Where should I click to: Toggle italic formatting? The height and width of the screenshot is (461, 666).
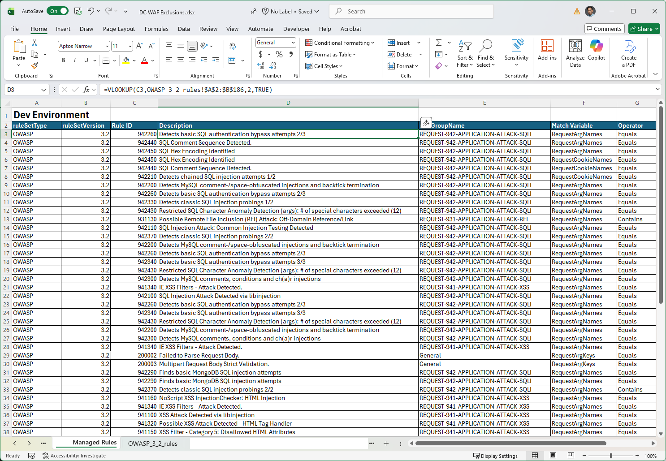click(x=74, y=60)
